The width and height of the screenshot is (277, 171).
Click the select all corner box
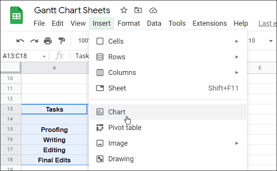point(10,67)
